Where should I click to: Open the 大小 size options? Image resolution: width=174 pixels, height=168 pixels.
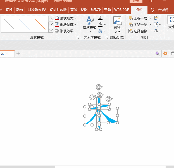click(171, 24)
